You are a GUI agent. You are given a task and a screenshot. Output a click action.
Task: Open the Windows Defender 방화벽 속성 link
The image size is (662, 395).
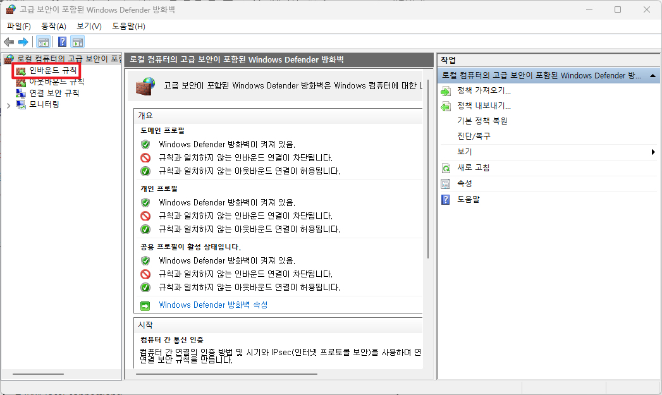(213, 305)
